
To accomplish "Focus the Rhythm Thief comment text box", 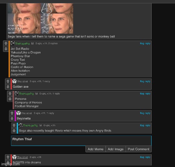I will coord(81,141).
